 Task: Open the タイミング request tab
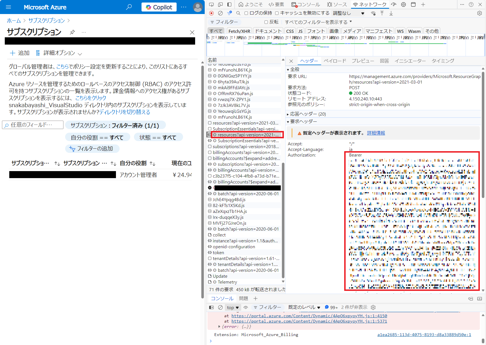click(443, 61)
